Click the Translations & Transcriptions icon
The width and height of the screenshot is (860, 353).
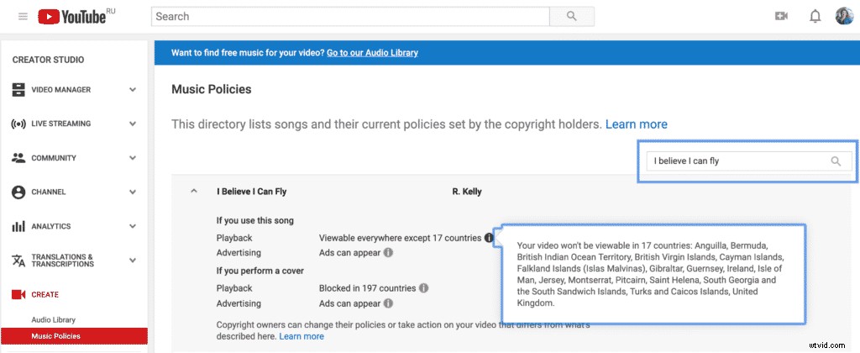tap(18, 261)
